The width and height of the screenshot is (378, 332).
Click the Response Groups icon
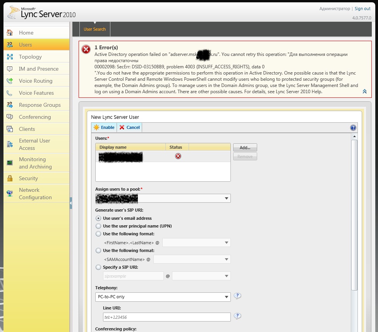(x=10, y=105)
